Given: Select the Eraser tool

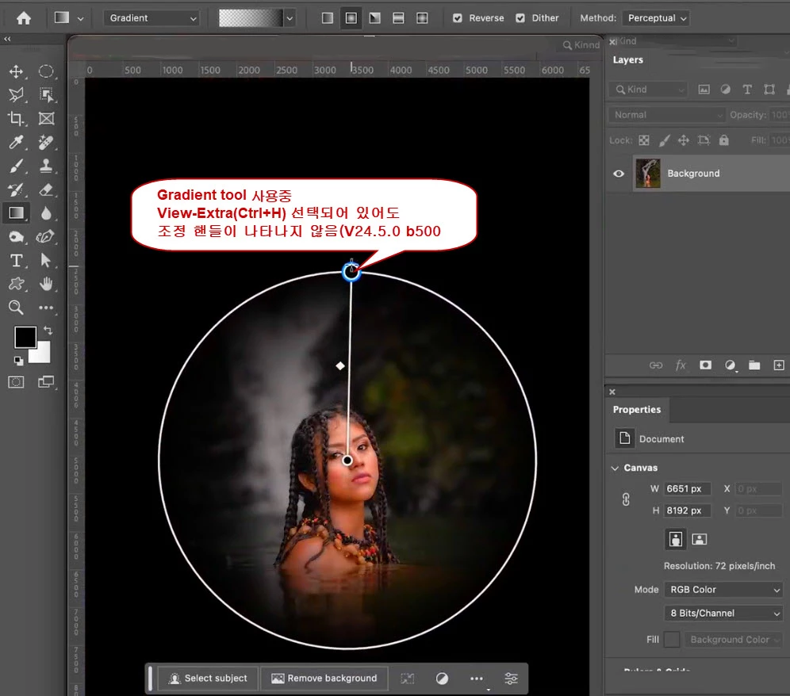Looking at the screenshot, I should pos(46,190).
